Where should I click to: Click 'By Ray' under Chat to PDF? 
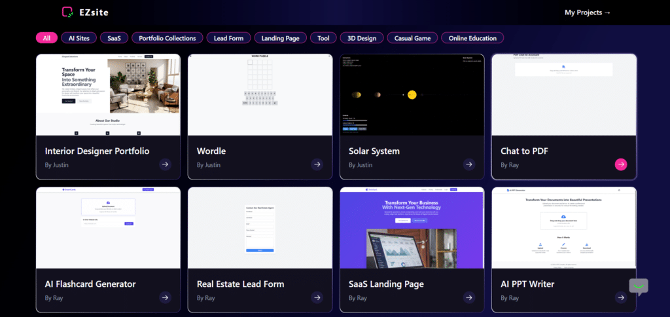pyautogui.click(x=509, y=165)
